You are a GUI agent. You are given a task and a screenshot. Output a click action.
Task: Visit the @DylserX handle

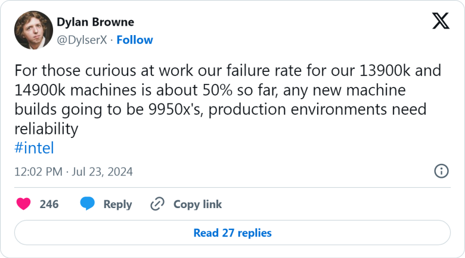pos(82,40)
